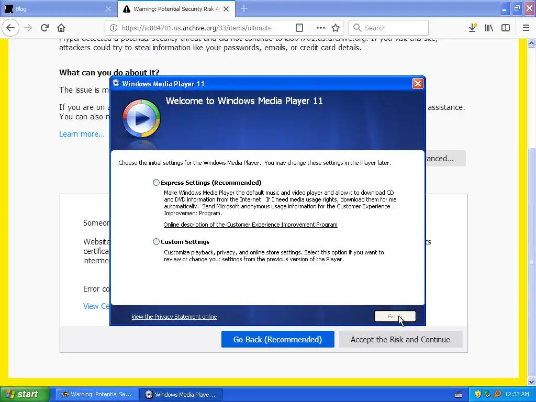Show site information icon in address bar

pos(114,28)
